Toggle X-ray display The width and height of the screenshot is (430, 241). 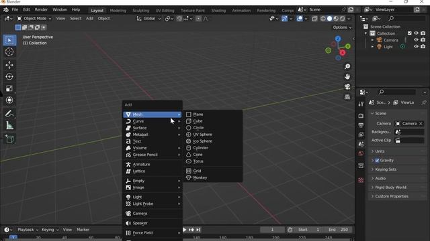point(314,19)
